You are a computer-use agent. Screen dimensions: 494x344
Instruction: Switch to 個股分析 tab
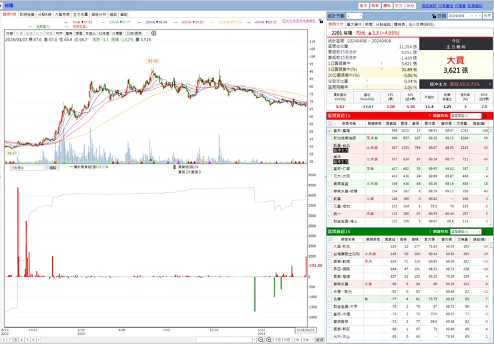coord(99,15)
